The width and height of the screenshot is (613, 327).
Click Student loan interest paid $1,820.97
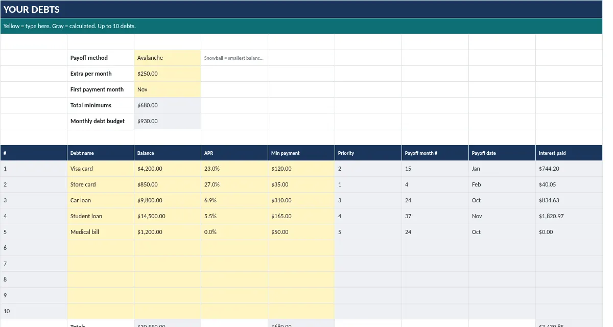[569, 216]
